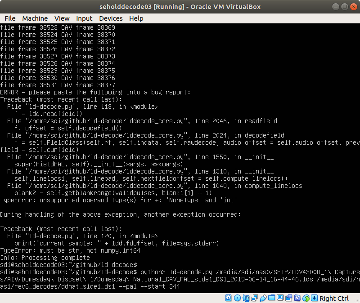Open the Machine menu
The image size is (360, 303).
pyautogui.click(x=35, y=18)
